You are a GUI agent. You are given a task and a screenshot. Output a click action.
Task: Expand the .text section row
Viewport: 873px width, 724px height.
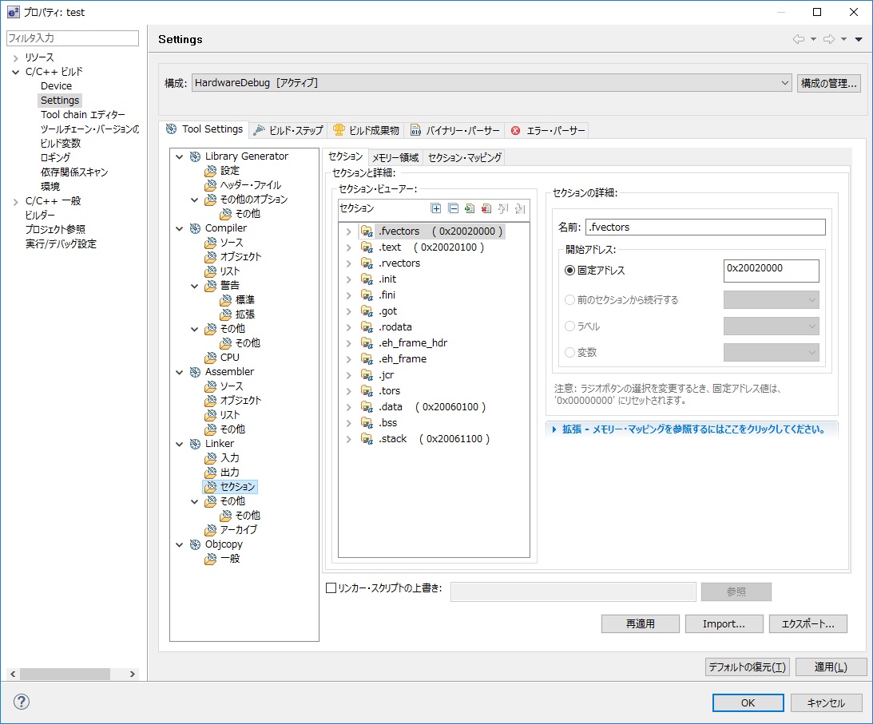pos(348,247)
